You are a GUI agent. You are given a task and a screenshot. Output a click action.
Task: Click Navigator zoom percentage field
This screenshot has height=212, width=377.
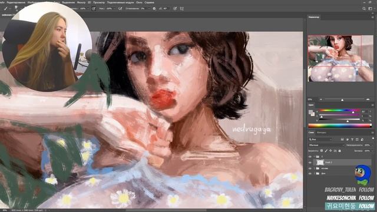coord(310,100)
